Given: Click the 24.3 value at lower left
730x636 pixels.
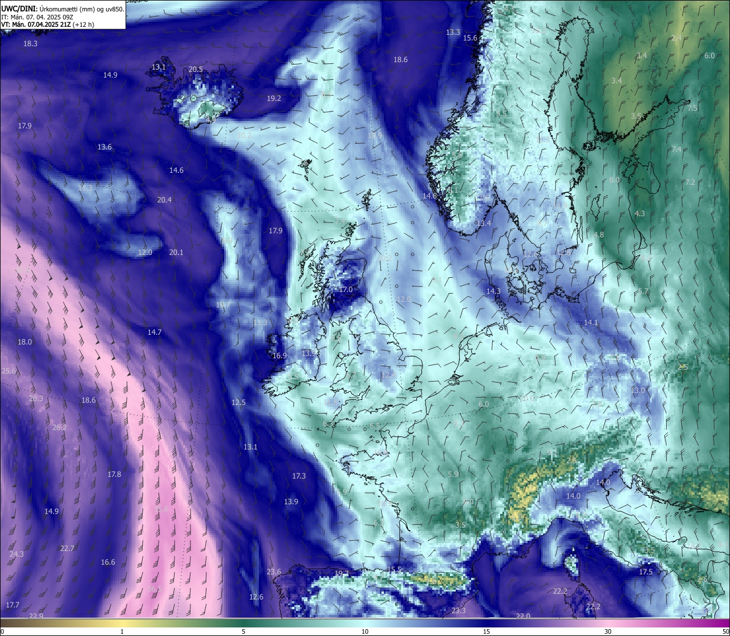Looking at the screenshot, I should [17, 554].
